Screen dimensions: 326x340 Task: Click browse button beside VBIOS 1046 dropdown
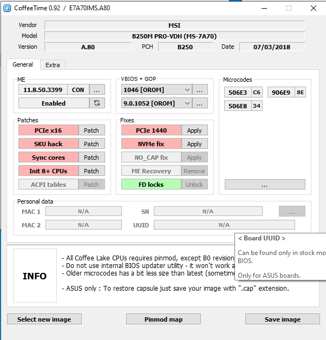[200, 89]
